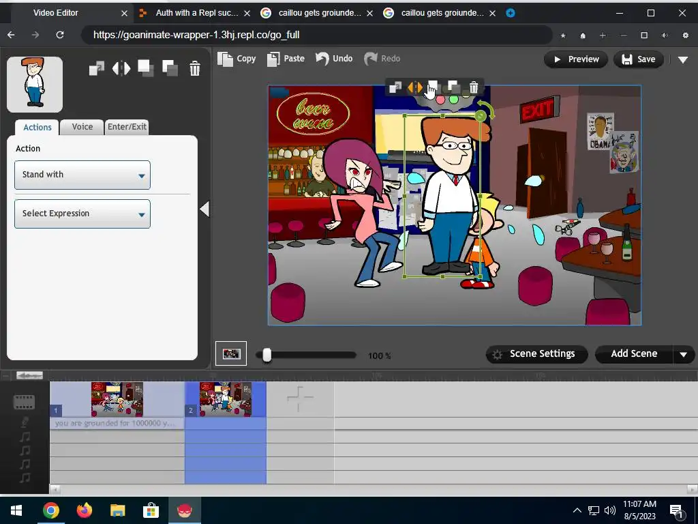Click the film strip scene track icon
This screenshot has width=698, height=524.
point(24,402)
